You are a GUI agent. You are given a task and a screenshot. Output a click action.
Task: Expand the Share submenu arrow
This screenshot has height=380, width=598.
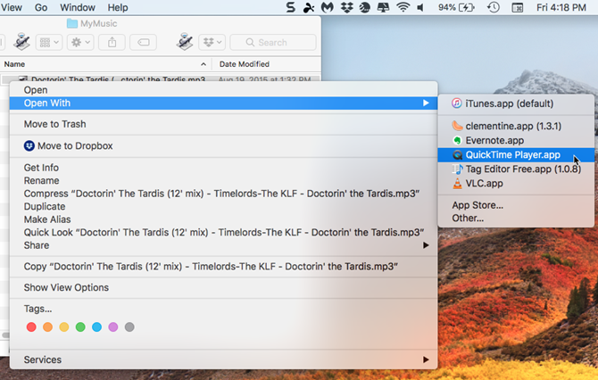coord(426,245)
